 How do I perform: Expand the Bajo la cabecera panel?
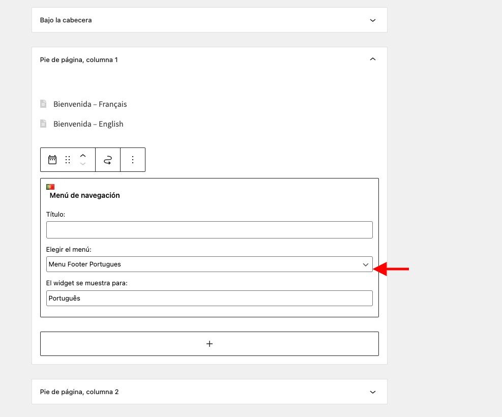point(373,20)
